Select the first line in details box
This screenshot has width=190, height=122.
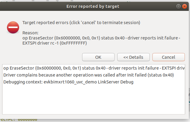click(x=91, y=68)
